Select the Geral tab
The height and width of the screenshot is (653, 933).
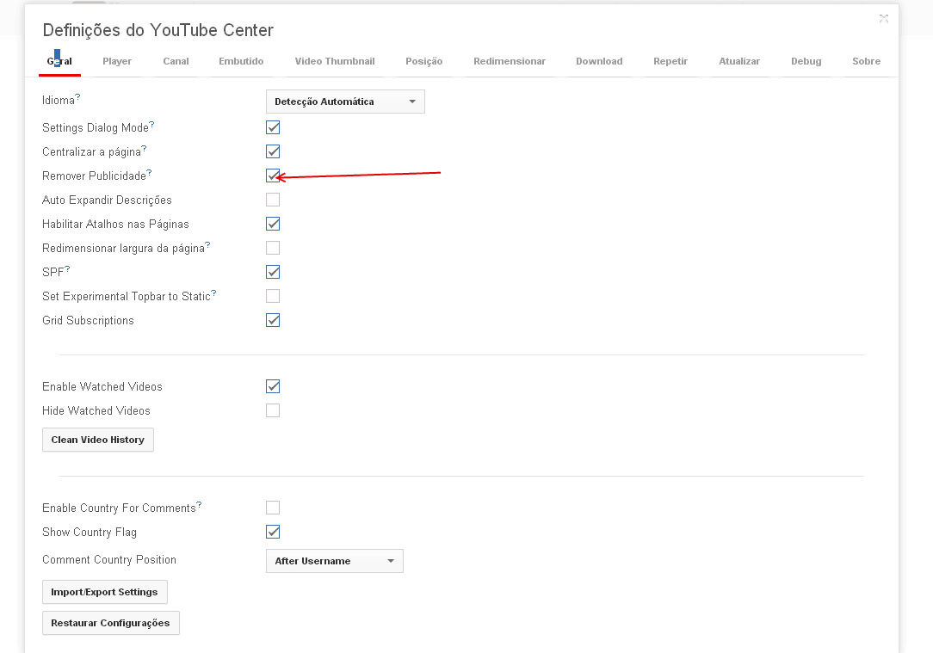pyautogui.click(x=59, y=61)
